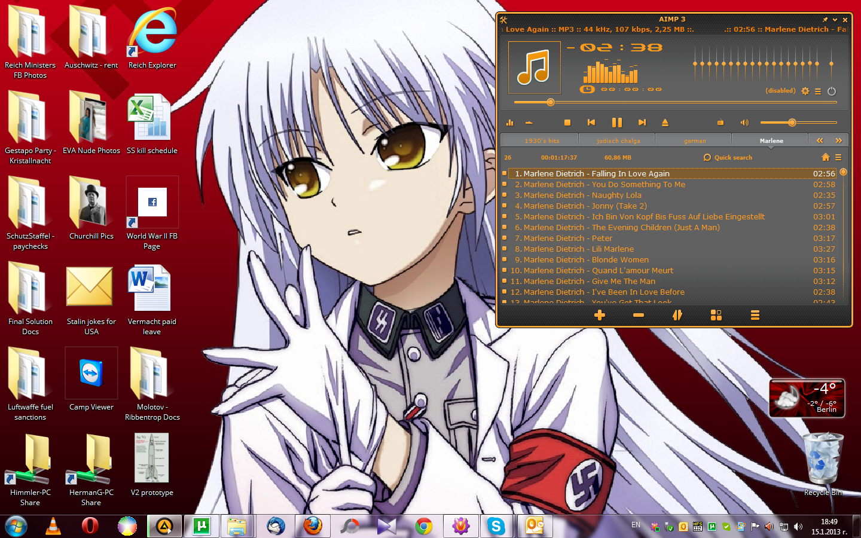Switch to the judisch chalga playlist tab
The image size is (861, 538).
click(x=618, y=140)
